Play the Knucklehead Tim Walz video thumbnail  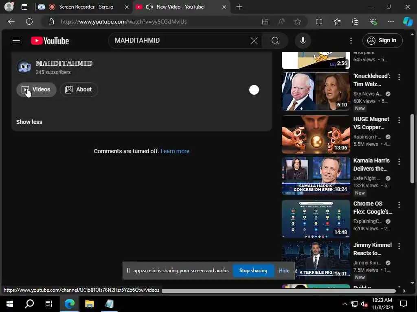tap(316, 91)
